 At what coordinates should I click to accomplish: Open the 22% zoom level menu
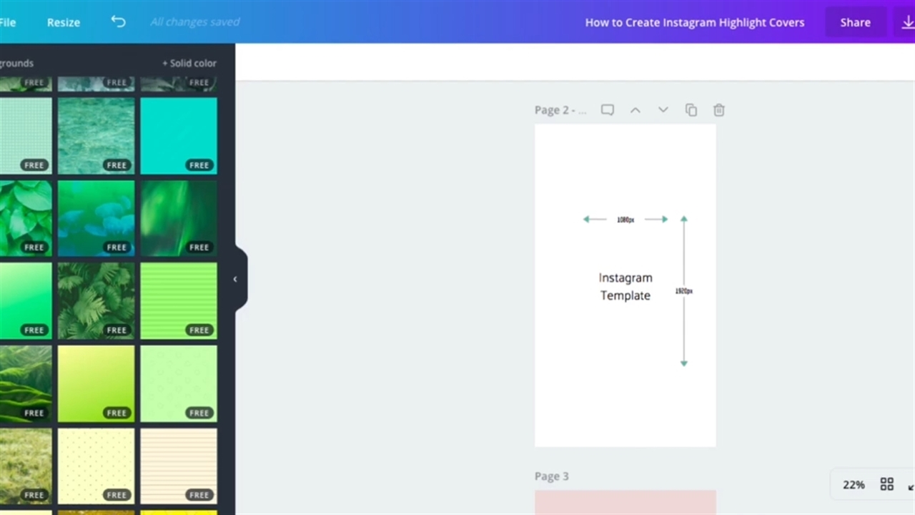tap(853, 484)
